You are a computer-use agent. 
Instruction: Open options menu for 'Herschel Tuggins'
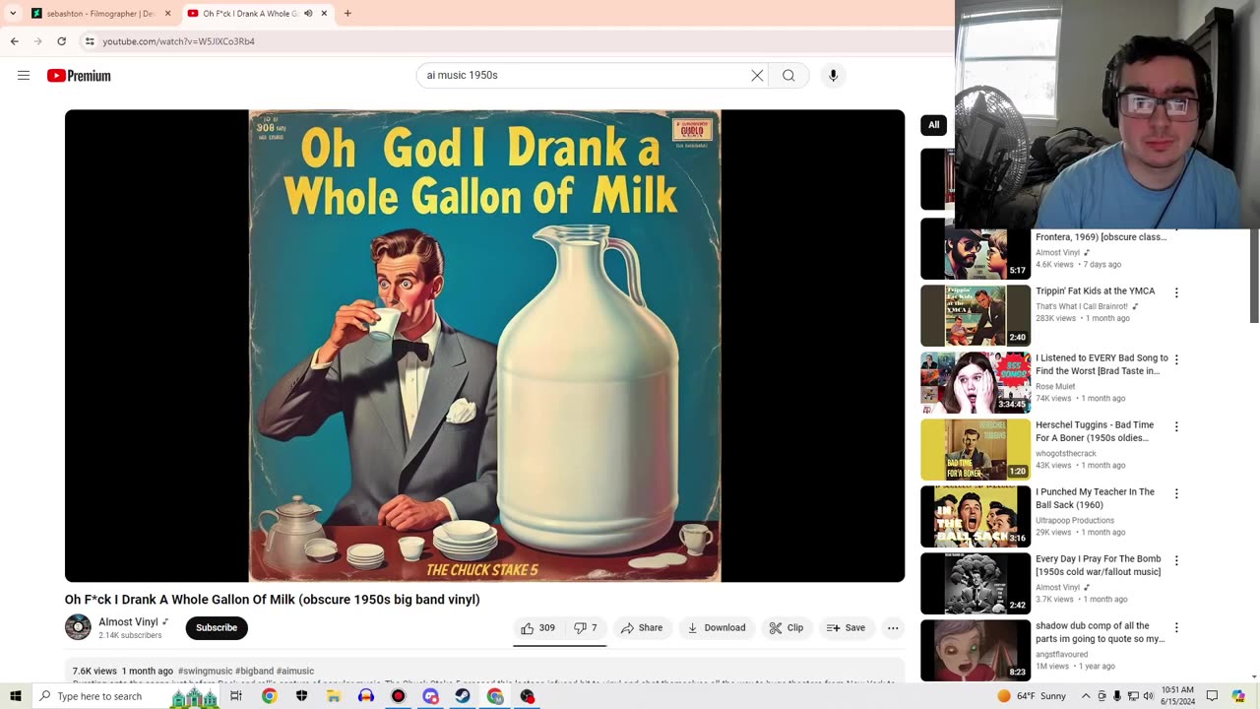pos(1175,426)
